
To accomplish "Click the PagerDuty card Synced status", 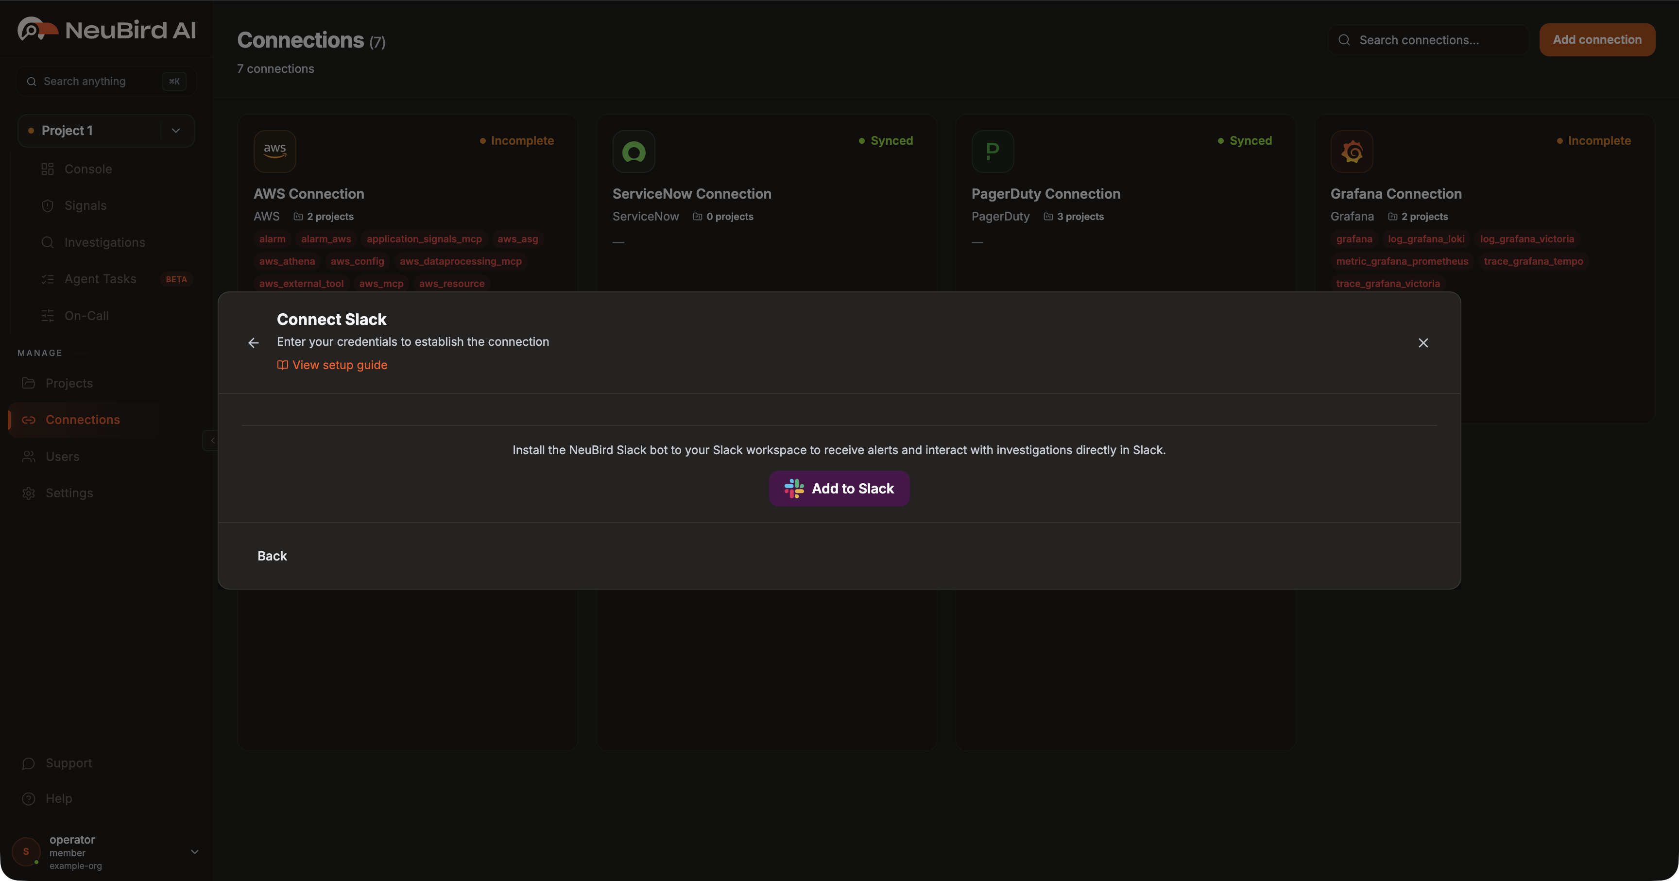I will pos(1245,141).
